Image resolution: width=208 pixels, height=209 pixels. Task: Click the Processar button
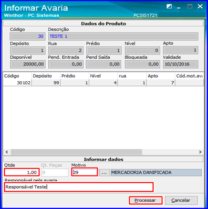145,200
